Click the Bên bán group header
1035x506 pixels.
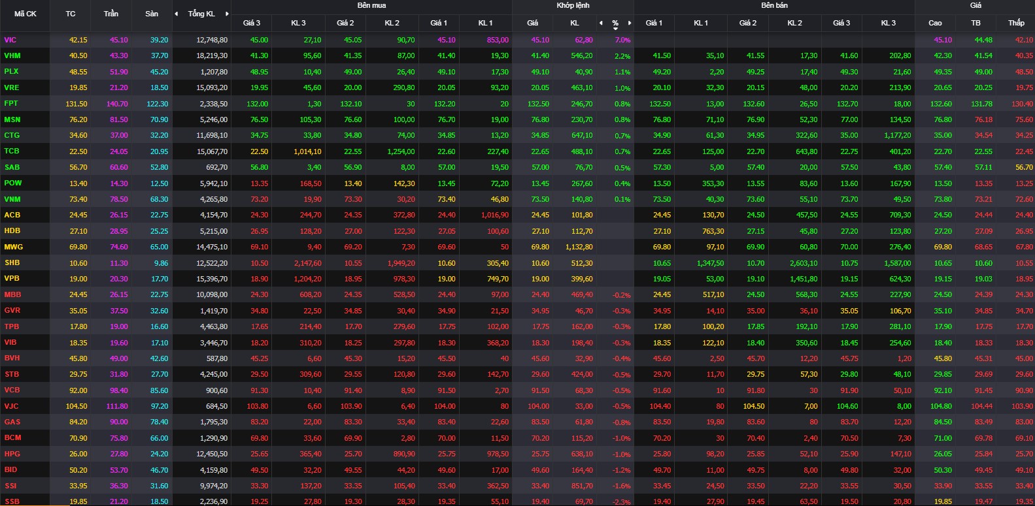click(x=774, y=5)
